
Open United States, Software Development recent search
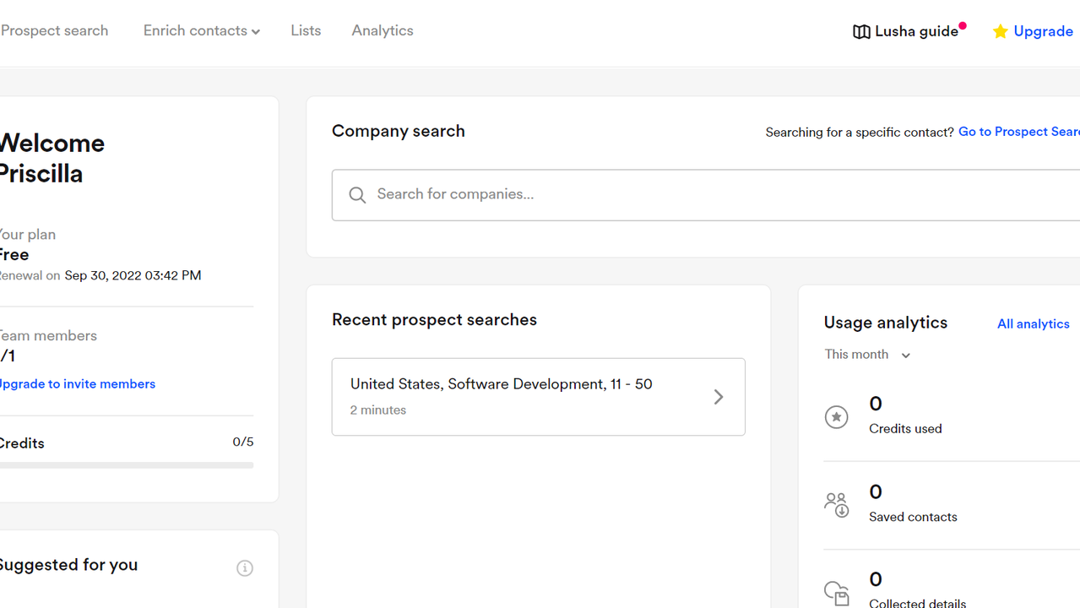click(515, 396)
